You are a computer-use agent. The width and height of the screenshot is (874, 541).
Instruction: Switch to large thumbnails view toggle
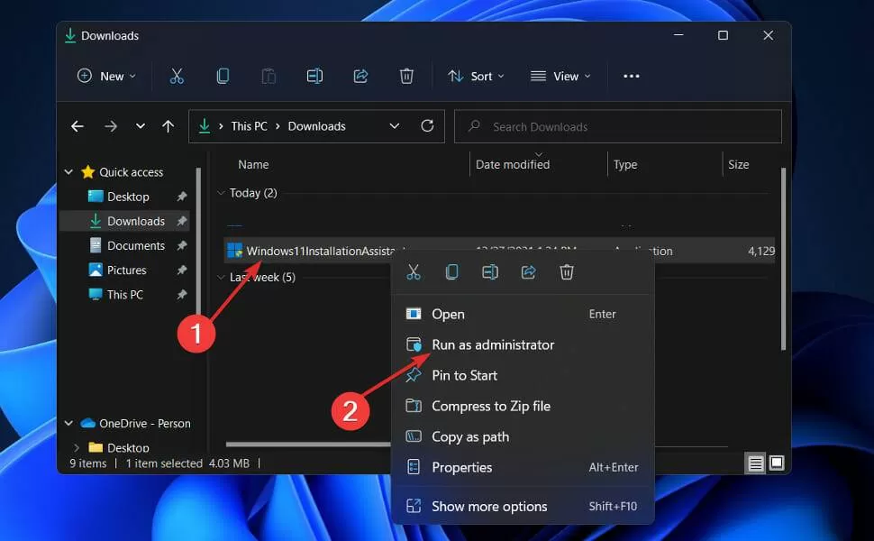(x=777, y=463)
